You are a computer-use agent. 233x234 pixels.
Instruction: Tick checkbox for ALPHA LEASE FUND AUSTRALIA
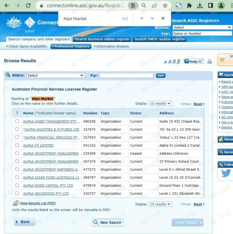[x=17, y=177]
